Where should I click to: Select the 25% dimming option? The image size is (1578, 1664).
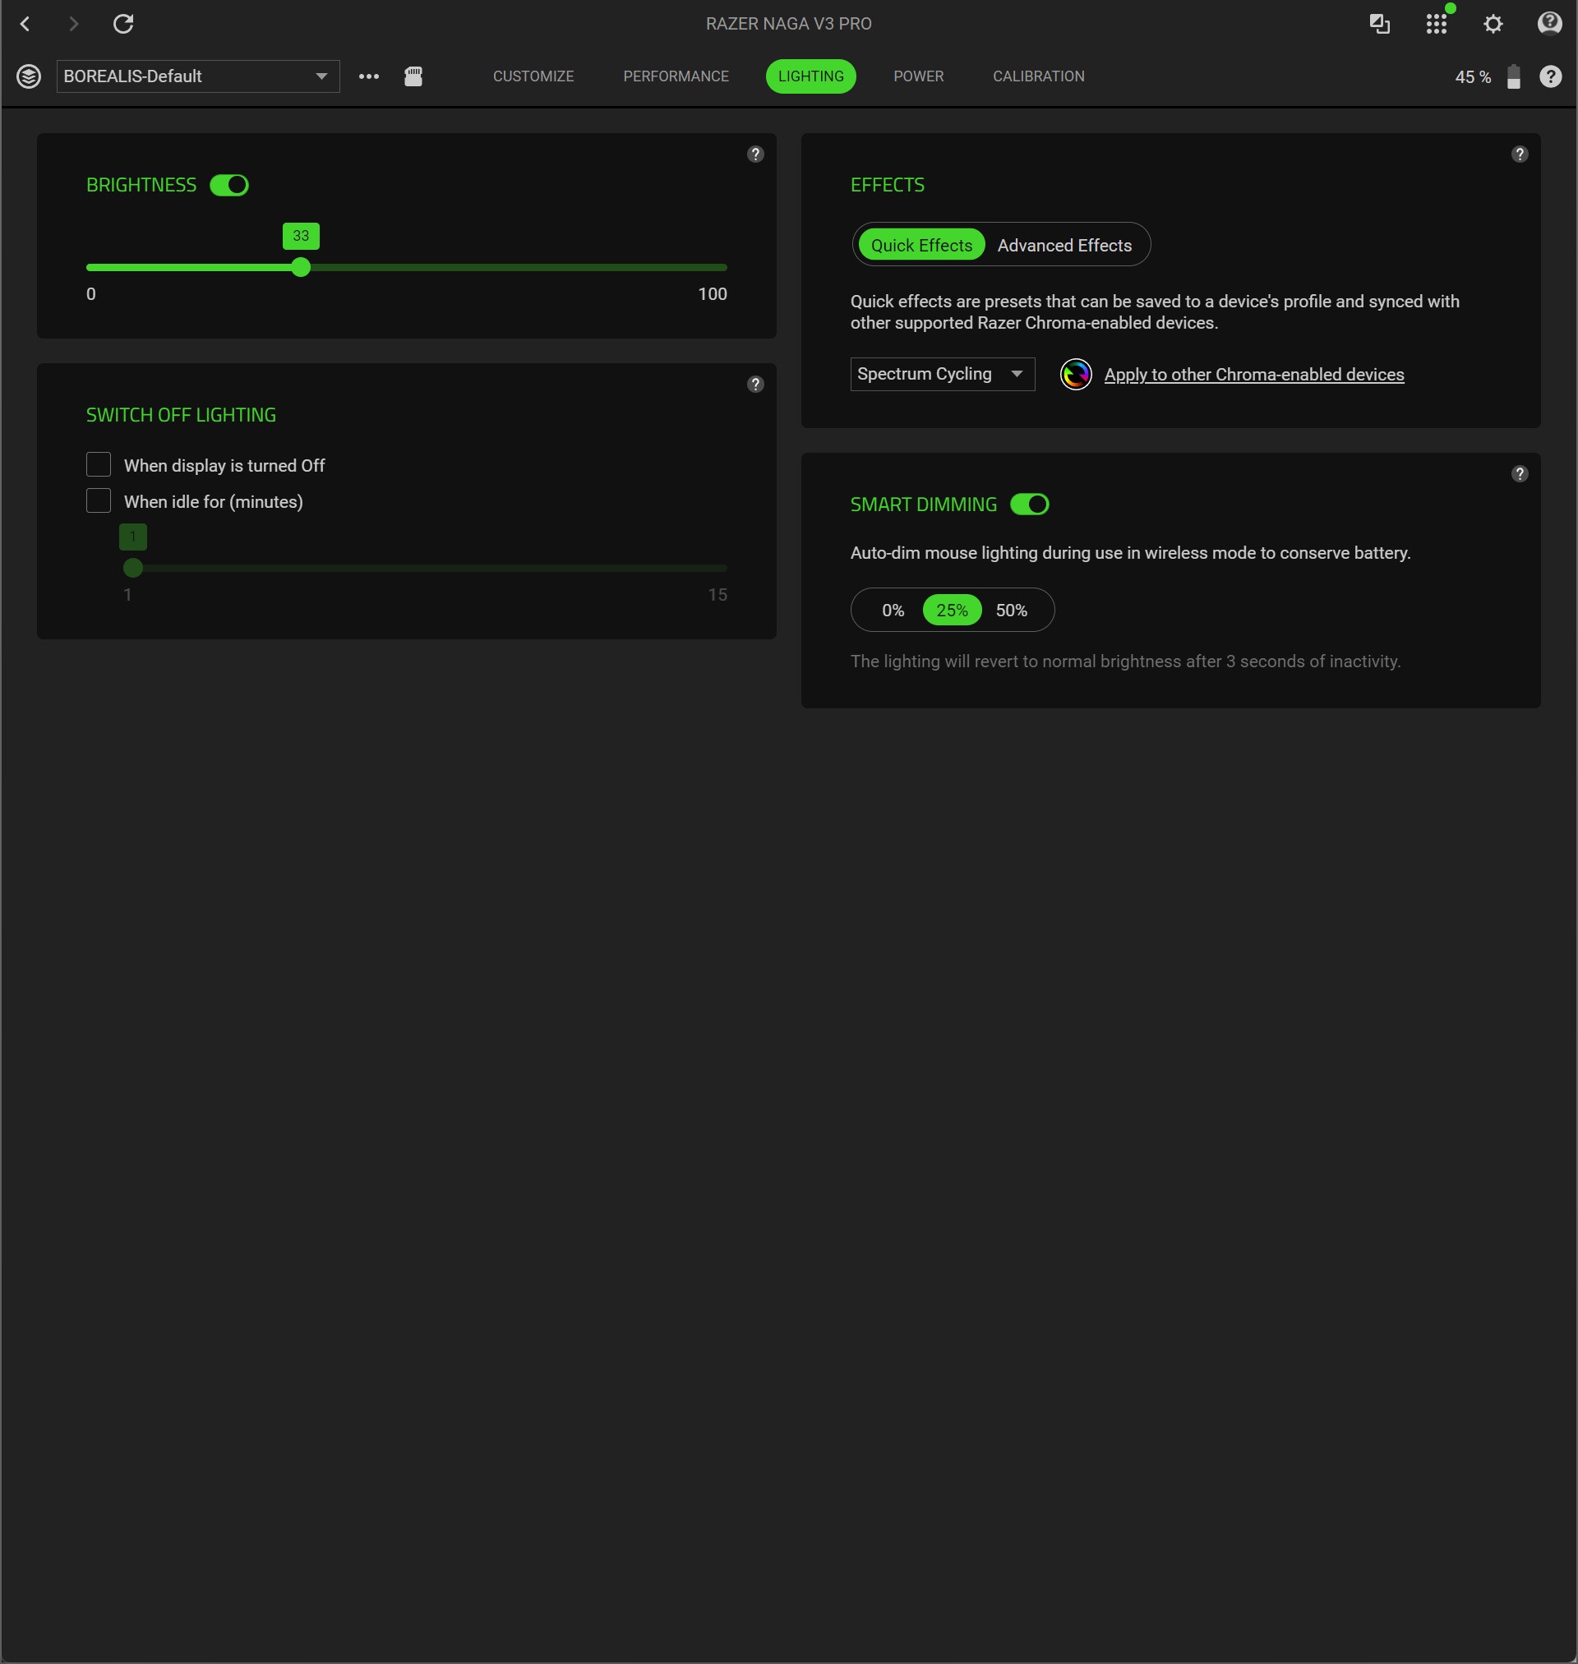(x=952, y=611)
